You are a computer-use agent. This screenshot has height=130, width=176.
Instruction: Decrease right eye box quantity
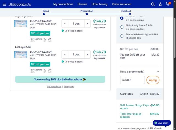coord(65,24)
